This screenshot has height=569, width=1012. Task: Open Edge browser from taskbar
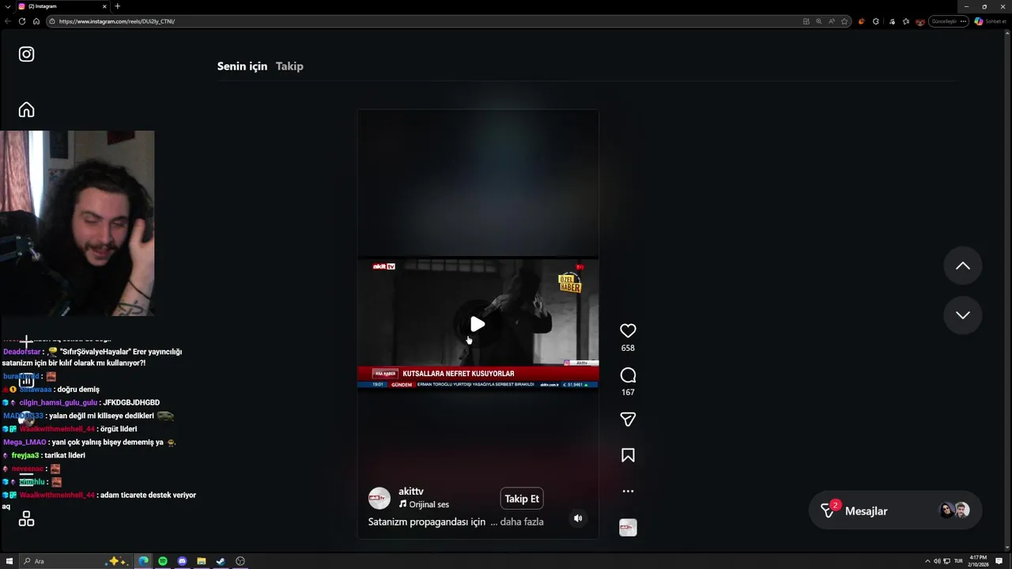pos(144,561)
